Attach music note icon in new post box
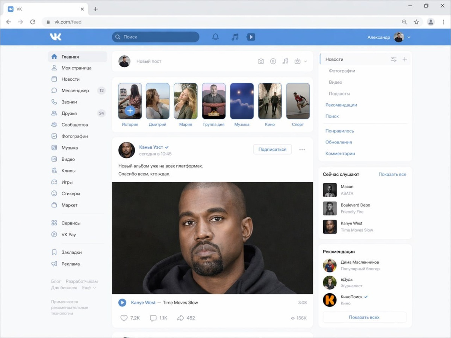The height and width of the screenshot is (338, 451). 286,61
